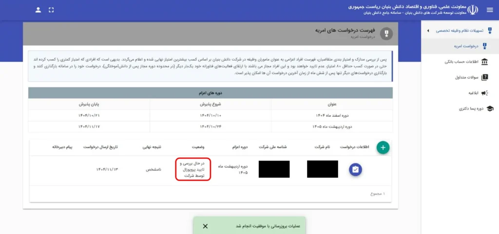Click the start date ۱۴۰۴/۱۰/۱۰
This screenshot has height=234, width=499.
[211, 115]
